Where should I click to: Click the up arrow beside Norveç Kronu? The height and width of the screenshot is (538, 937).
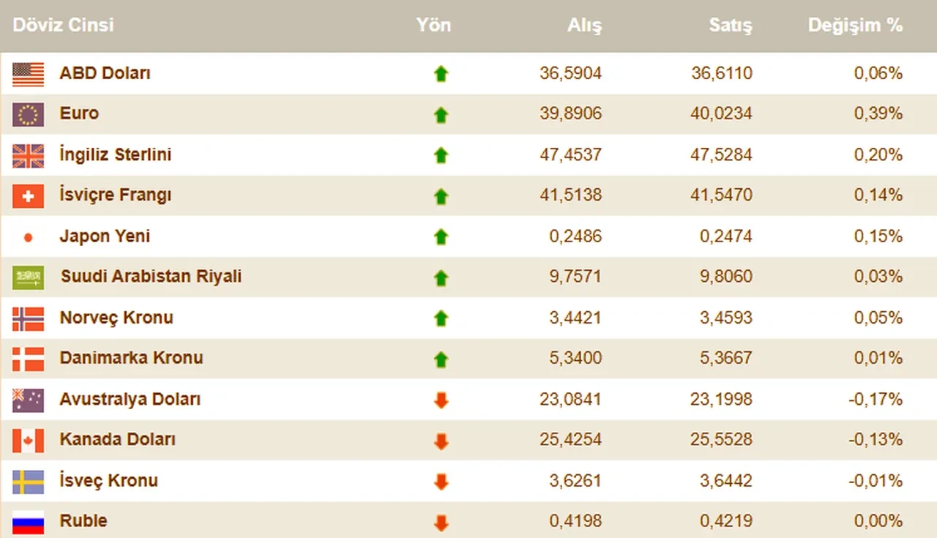coord(441,318)
